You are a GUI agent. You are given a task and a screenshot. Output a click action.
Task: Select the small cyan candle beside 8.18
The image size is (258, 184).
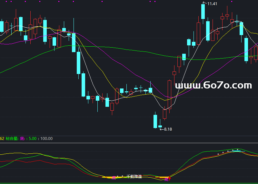coord(160,126)
